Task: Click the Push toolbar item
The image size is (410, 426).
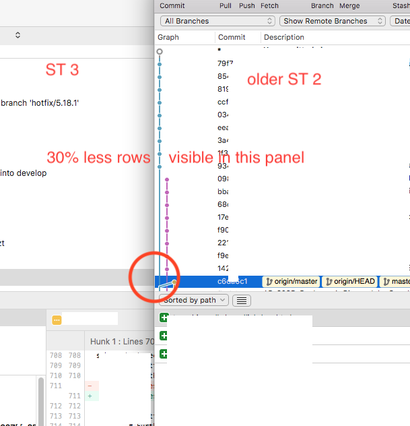Action: (246, 5)
